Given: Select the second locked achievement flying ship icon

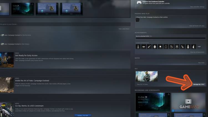Looking at the screenshot, I should coord(144,47).
